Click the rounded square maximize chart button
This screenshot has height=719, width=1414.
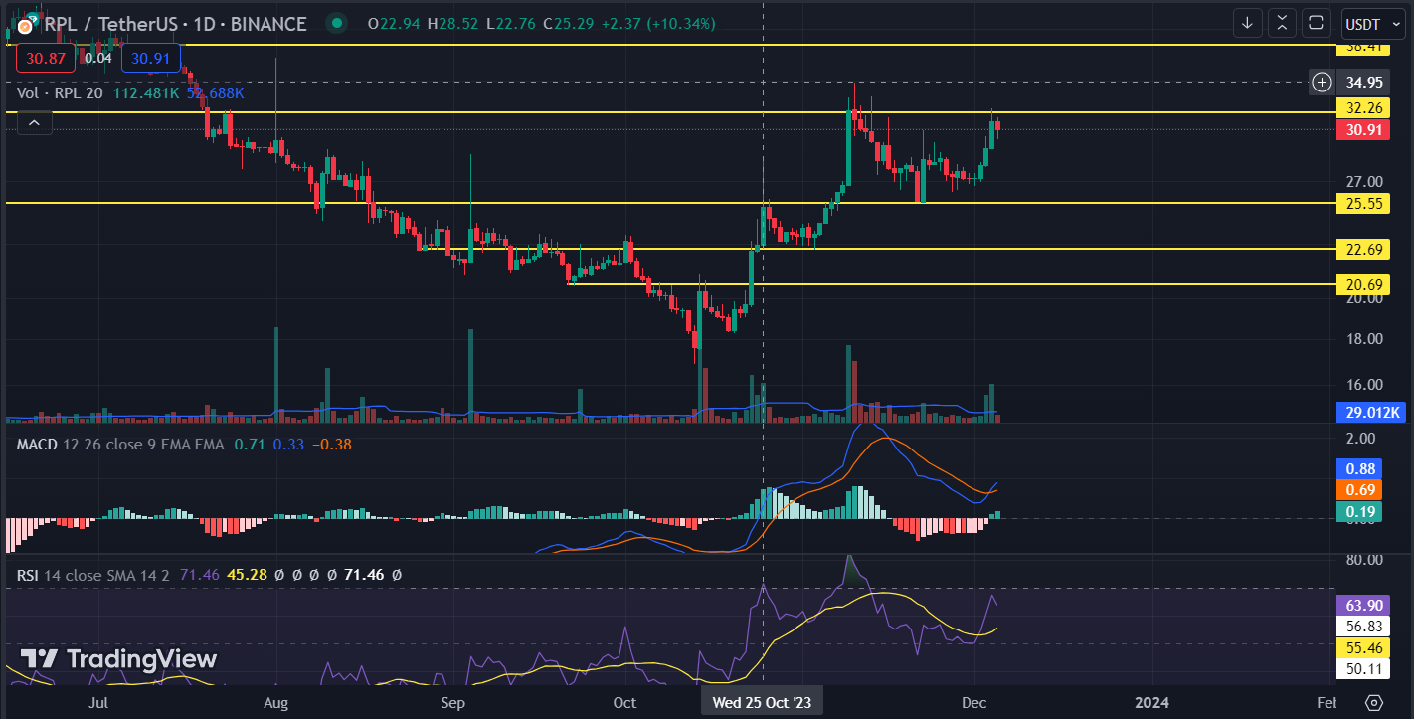1317,23
